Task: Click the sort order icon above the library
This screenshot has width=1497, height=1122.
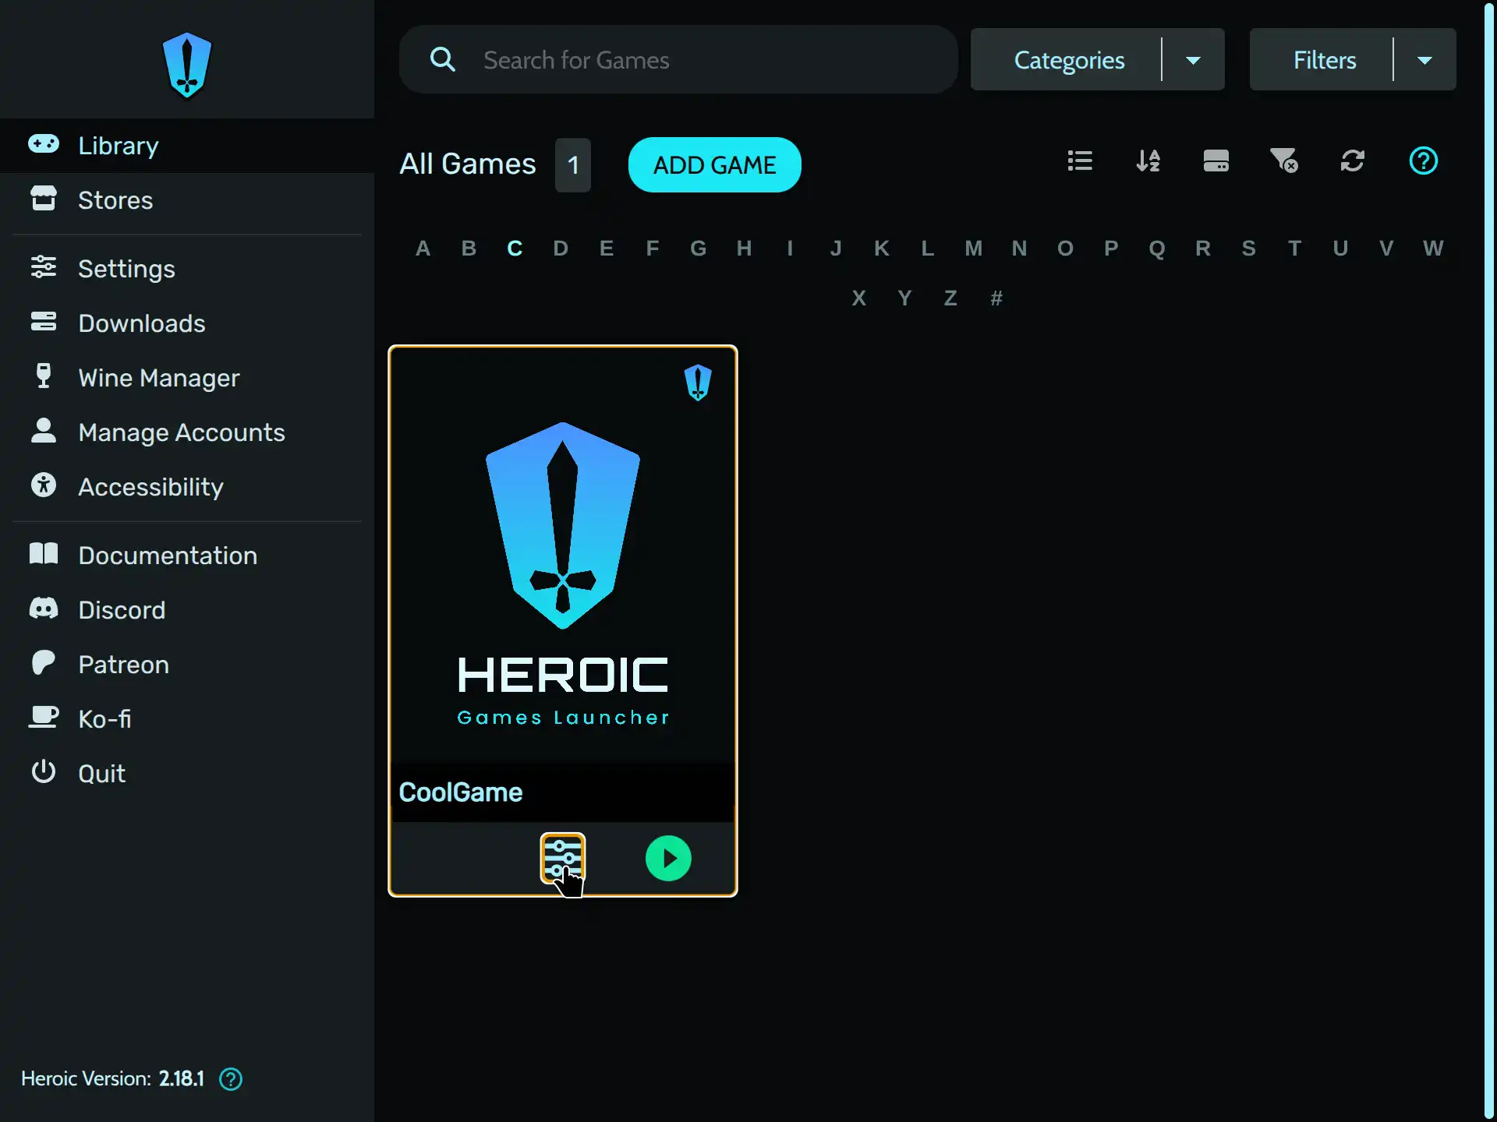Action: (1148, 161)
